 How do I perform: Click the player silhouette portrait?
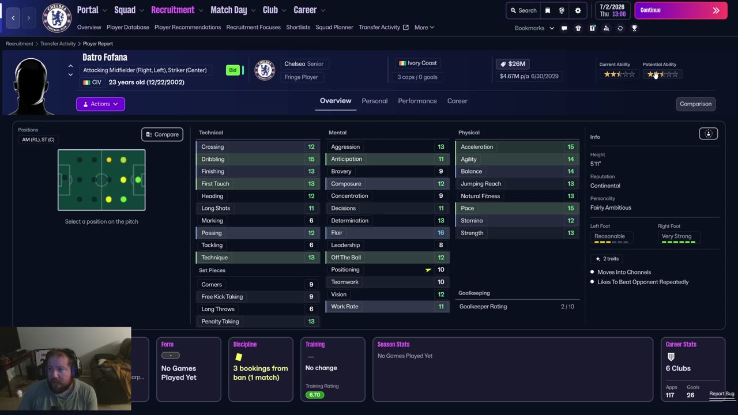pos(31,85)
